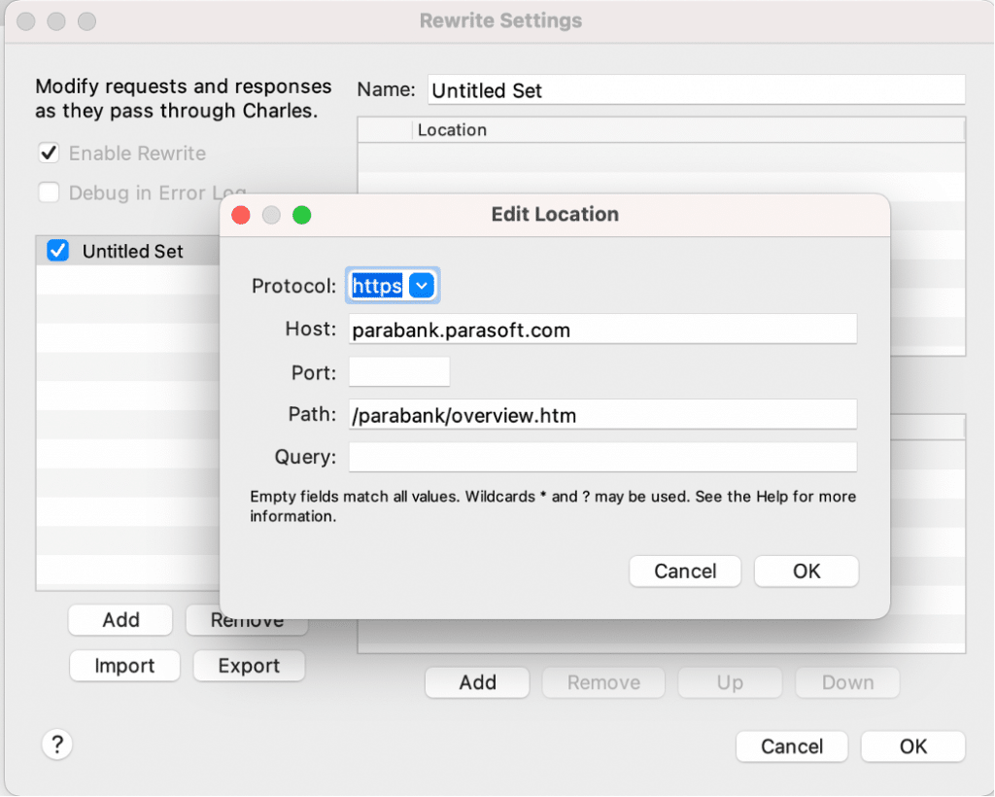The width and height of the screenshot is (995, 797).
Task: Toggle the Debug in Error Log checkbox
Action: [49, 192]
